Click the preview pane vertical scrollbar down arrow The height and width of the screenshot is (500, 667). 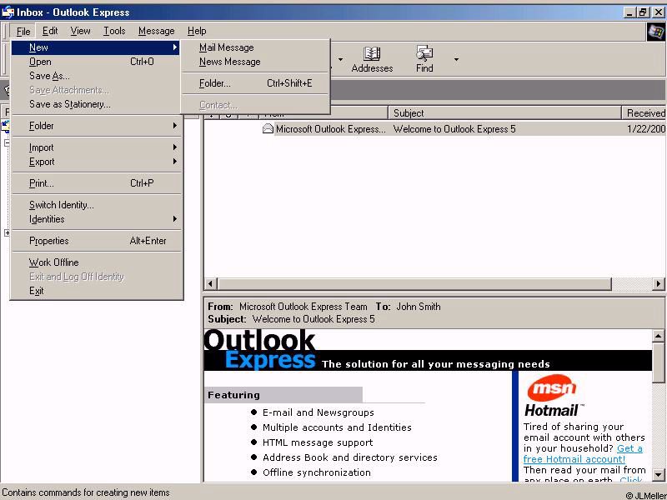point(659,476)
